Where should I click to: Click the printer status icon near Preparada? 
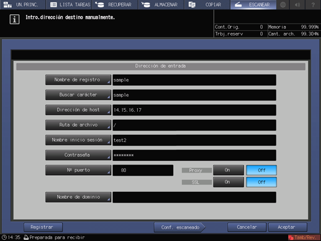[x=26, y=237]
